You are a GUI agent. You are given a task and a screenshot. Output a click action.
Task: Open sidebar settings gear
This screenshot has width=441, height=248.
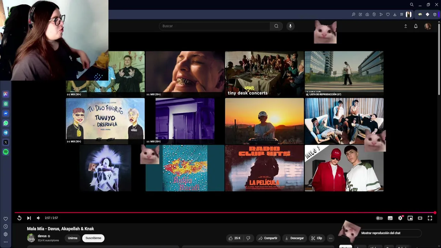(x=6, y=234)
